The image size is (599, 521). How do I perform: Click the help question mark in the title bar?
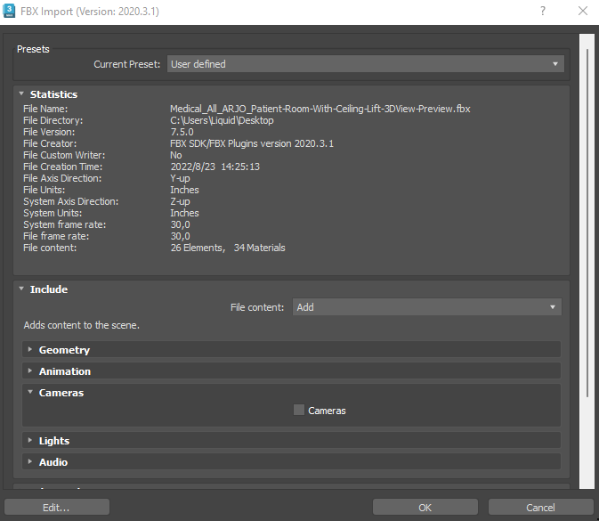tap(542, 11)
